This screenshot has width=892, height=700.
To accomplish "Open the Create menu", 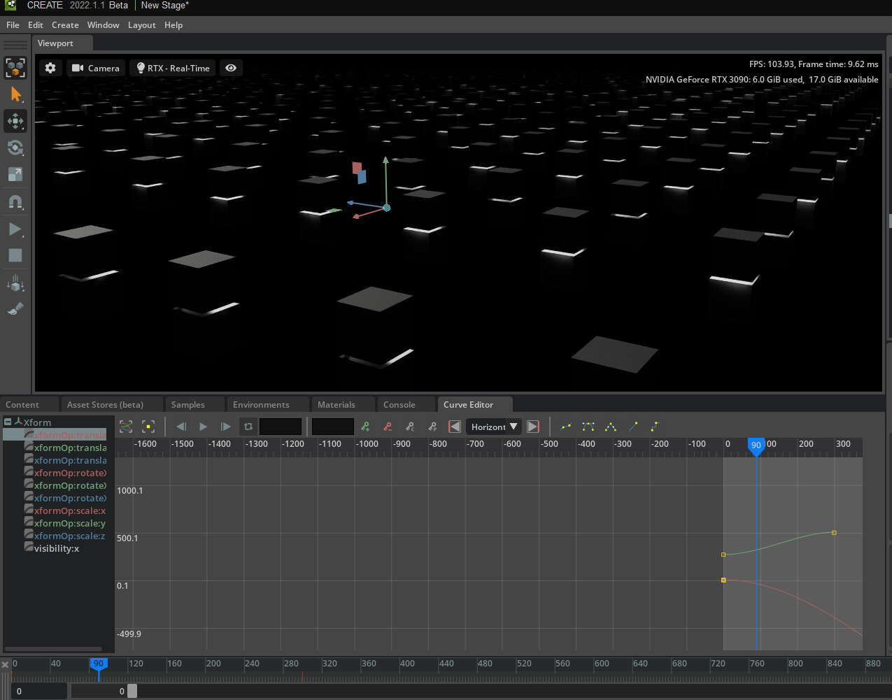I will [65, 24].
